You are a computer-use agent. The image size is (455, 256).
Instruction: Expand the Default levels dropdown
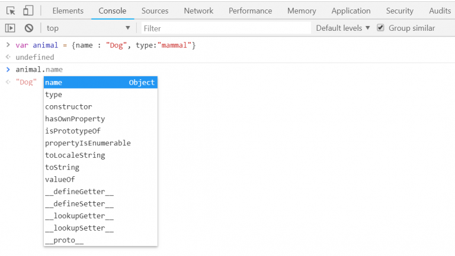(x=343, y=28)
